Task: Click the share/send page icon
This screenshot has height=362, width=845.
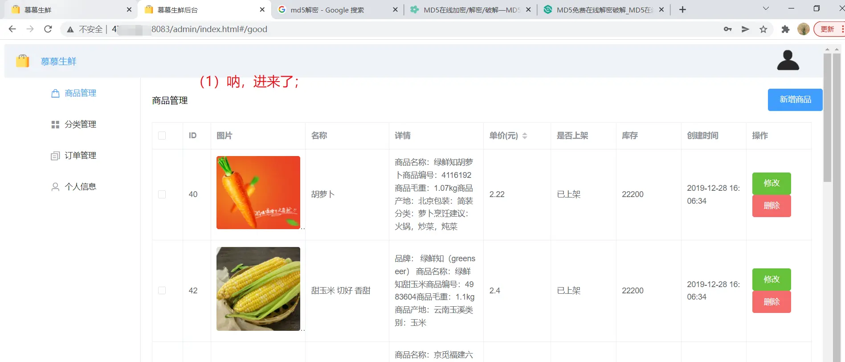Action: (x=745, y=29)
